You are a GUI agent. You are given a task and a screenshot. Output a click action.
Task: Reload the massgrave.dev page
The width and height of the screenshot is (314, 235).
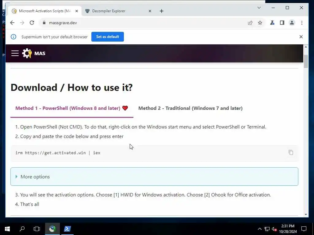(32, 23)
